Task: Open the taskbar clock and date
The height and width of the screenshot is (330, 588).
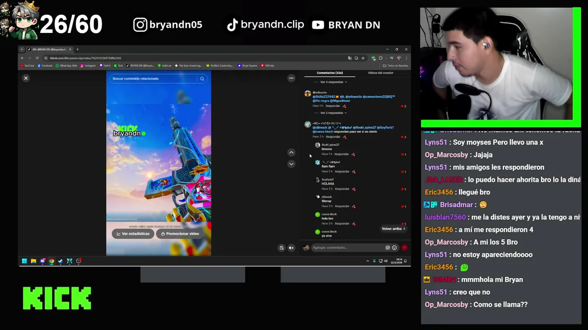Action: pos(397,261)
